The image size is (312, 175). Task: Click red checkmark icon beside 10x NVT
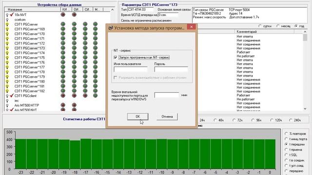point(12,15)
